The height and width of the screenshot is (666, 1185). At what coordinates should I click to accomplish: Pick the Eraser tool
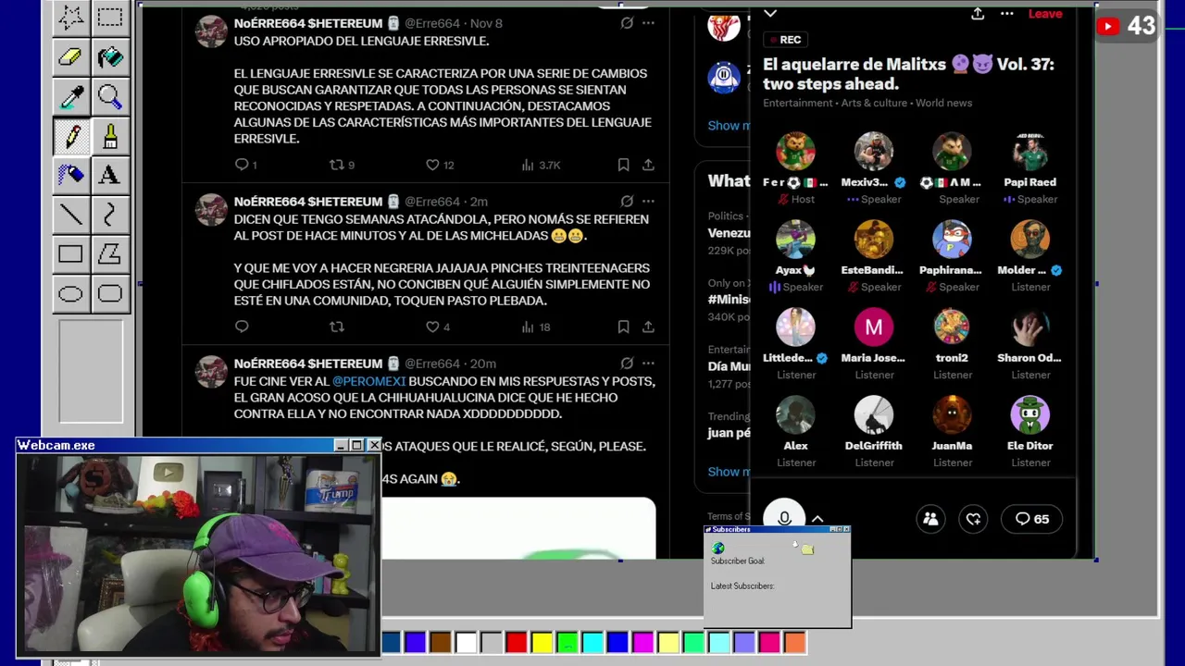(x=70, y=56)
